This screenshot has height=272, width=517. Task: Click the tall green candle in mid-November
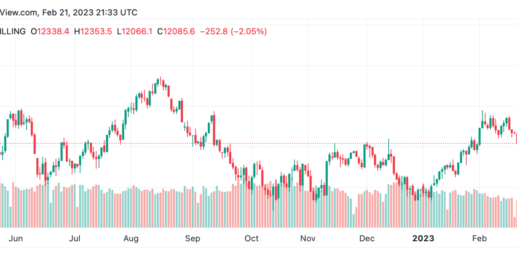click(x=327, y=178)
